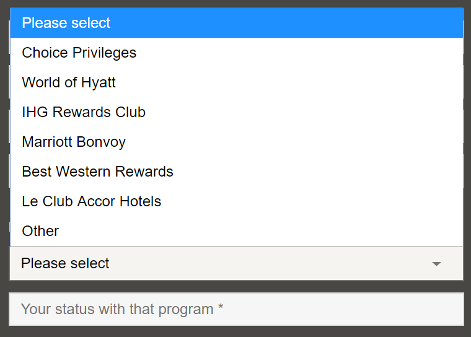Select highlighted Please select list entry

(66, 23)
